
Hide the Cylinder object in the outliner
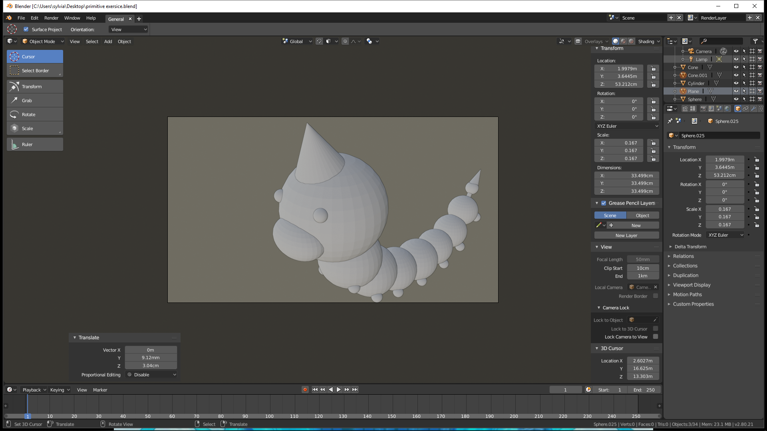point(736,83)
